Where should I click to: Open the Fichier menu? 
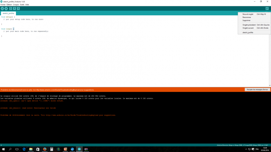click(3, 5)
